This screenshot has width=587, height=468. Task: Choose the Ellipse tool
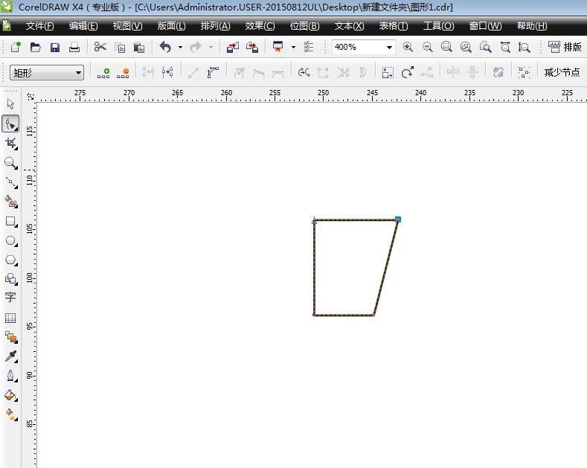tap(10, 241)
